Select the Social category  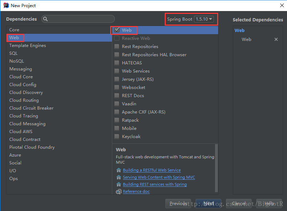59,163
